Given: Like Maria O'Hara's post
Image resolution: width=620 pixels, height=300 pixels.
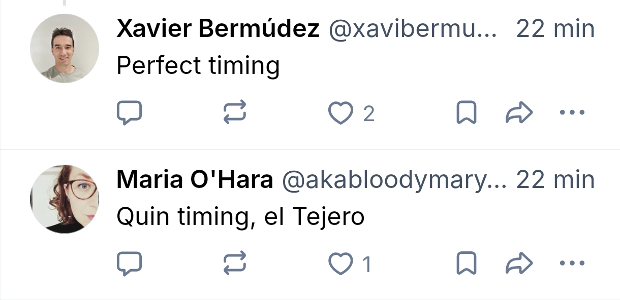Looking at the screenshot, I should click(x=340, y=264).
